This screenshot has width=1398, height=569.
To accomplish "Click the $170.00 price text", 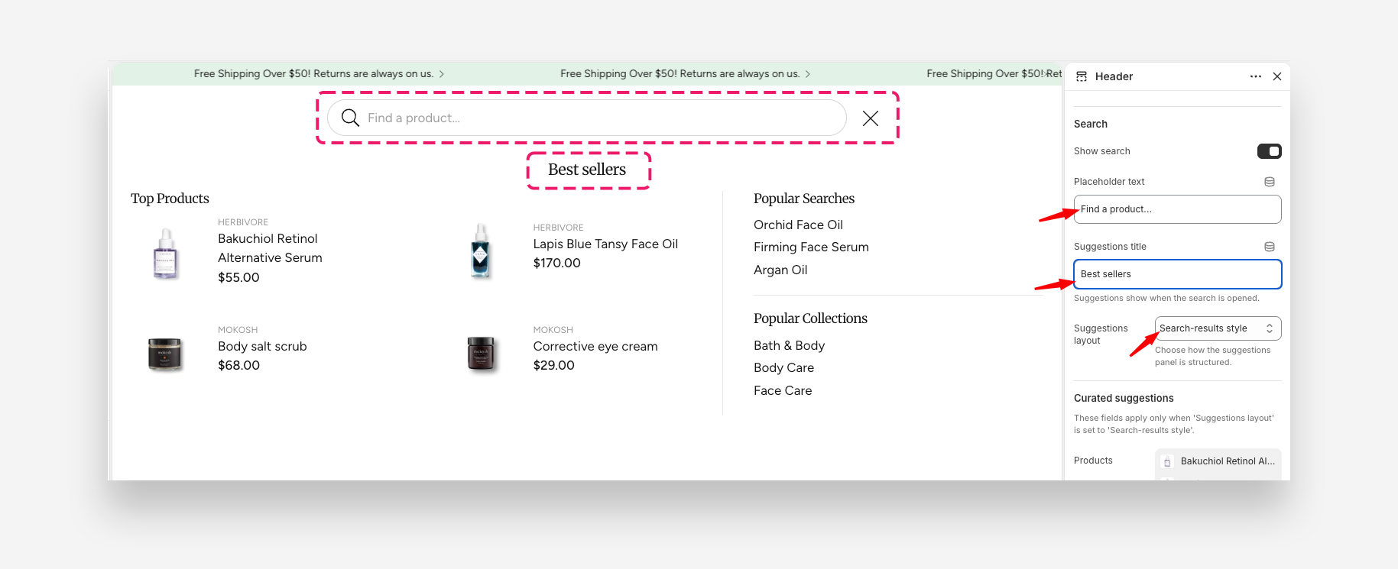I will coord(556,263).
